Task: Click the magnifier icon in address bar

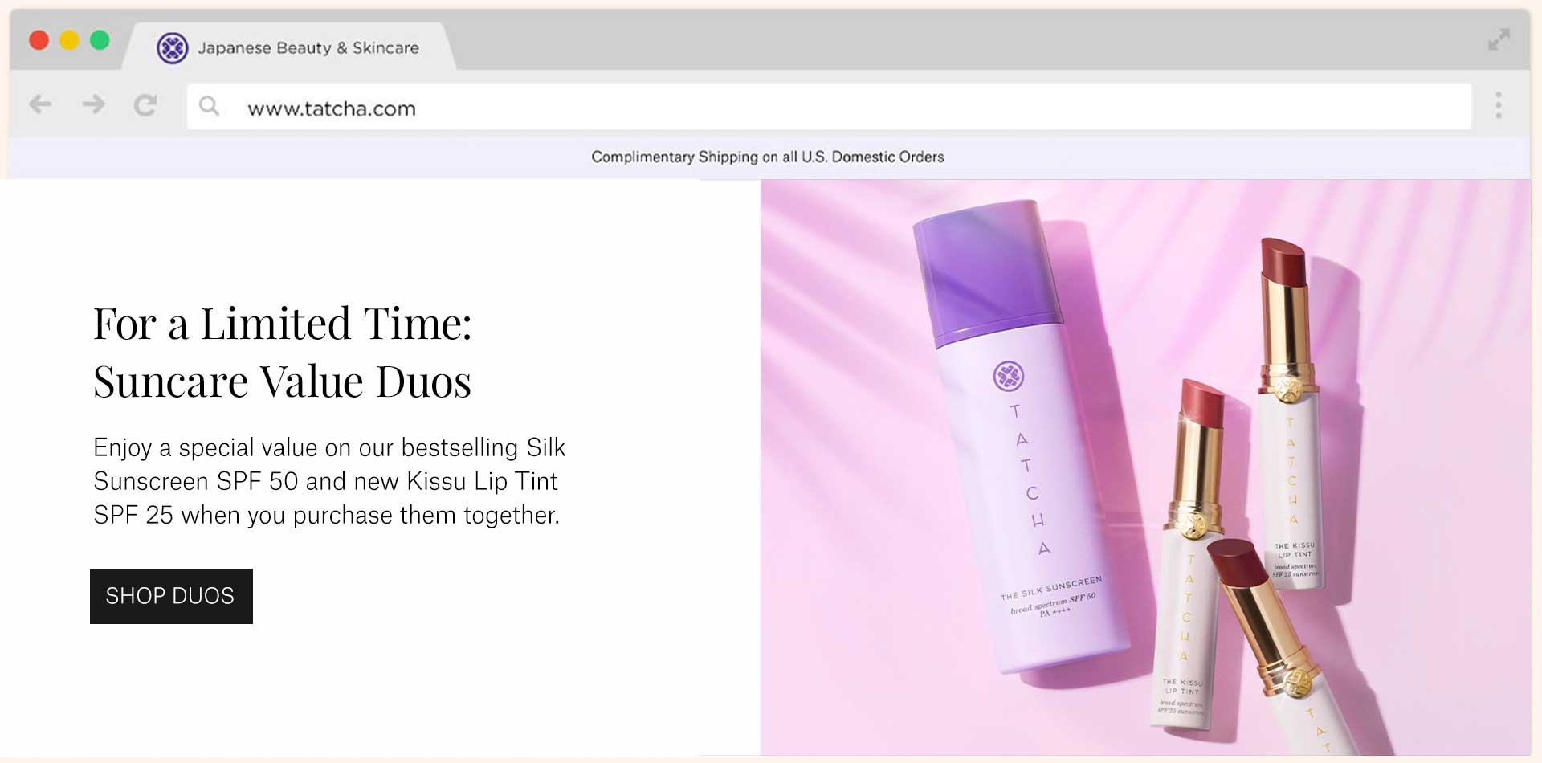Action: pyautogui.click(x=209, y=106)
